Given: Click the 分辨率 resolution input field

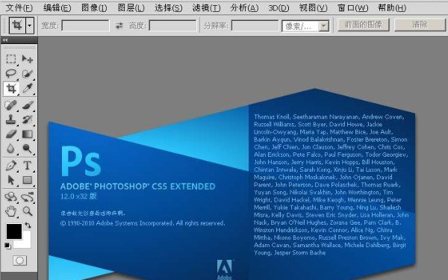Looking at the screenshot, I should click(x=255, y=25).
